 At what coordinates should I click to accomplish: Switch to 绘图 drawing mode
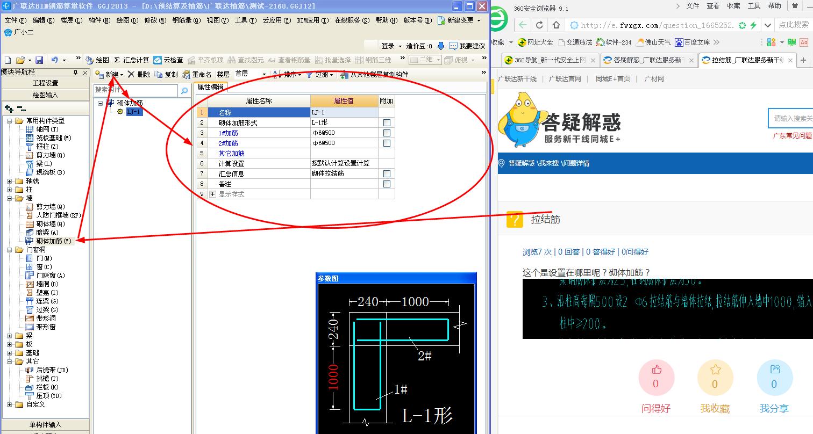pos(97,60)
